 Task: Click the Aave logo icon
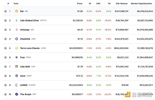pyautogui.click(x=17, y=76)
